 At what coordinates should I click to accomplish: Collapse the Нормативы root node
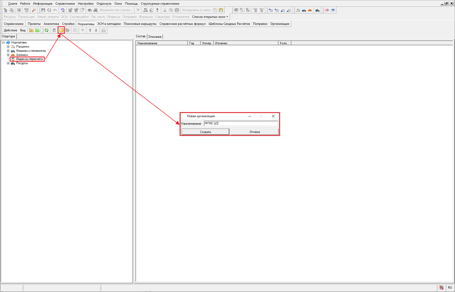coord(3,43)
